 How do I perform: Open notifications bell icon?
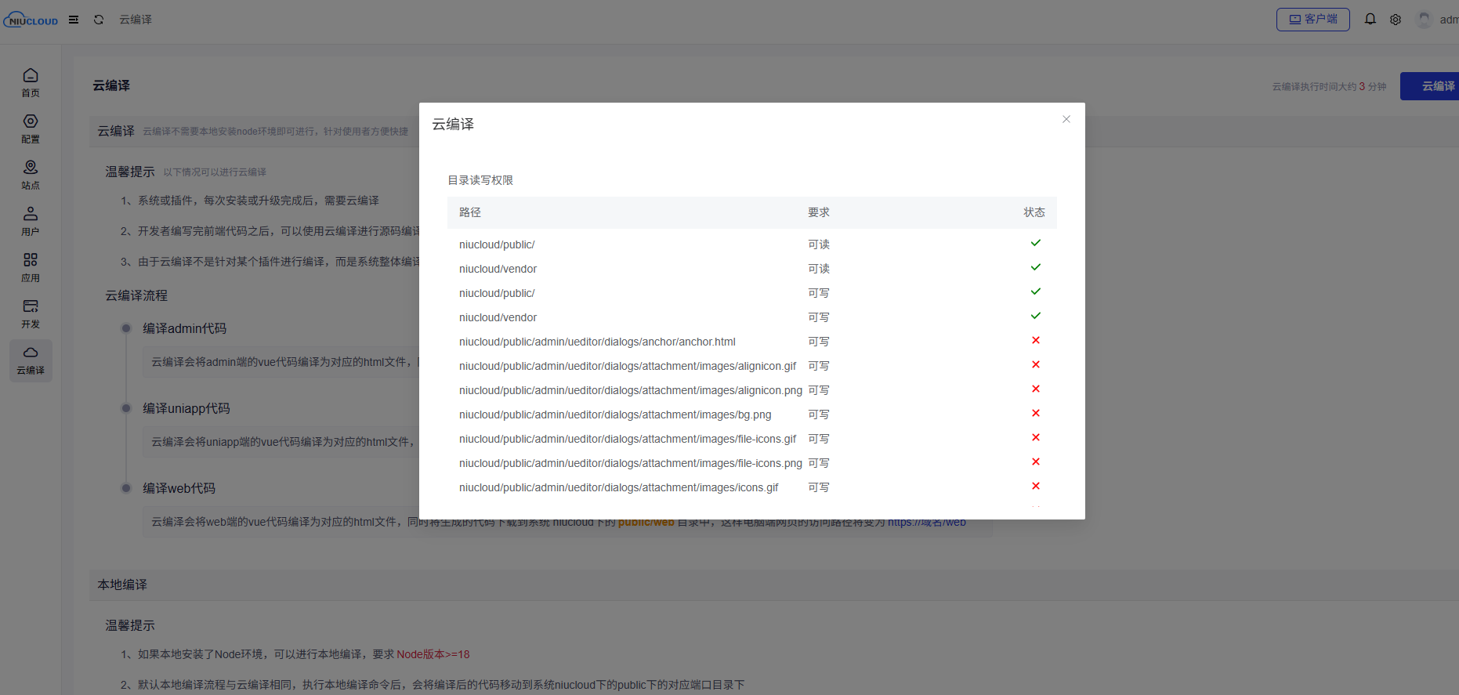1370,20
